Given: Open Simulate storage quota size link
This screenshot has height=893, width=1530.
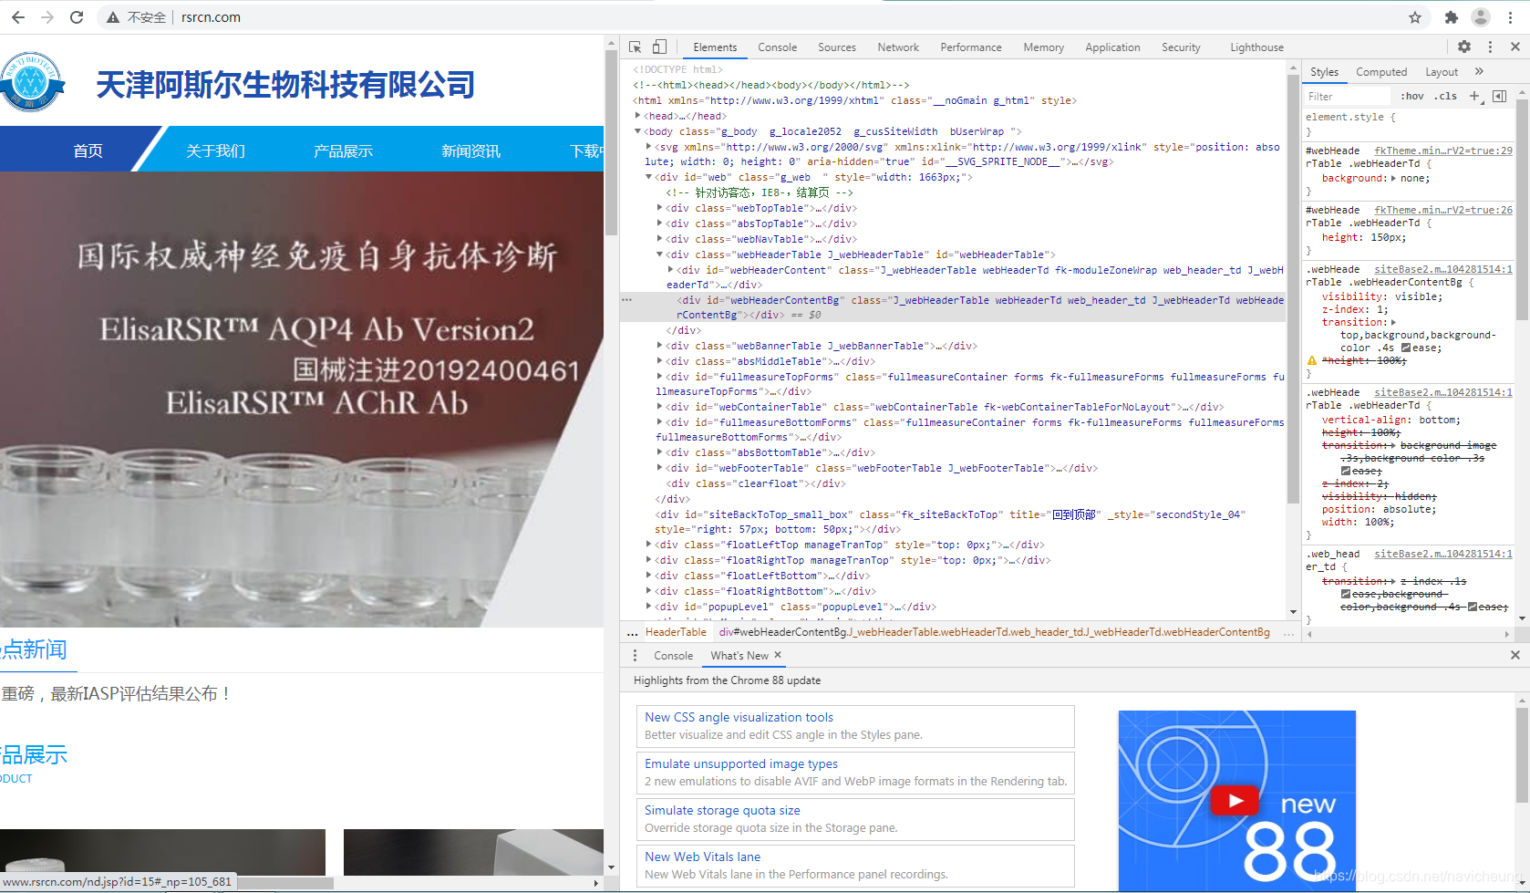Looking at the screenshot, I should pos(722,811).
